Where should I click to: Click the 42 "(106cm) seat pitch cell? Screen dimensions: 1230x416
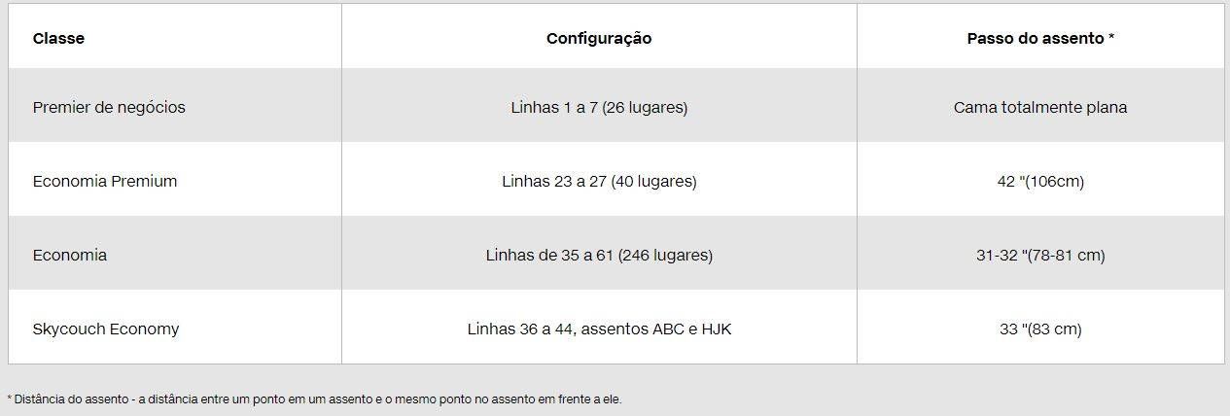(x=1040, y=181)
